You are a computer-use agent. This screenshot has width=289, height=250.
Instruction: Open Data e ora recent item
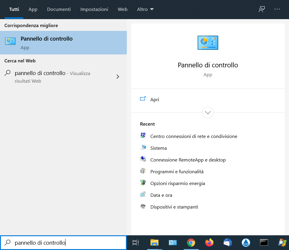tap(161, 195)
